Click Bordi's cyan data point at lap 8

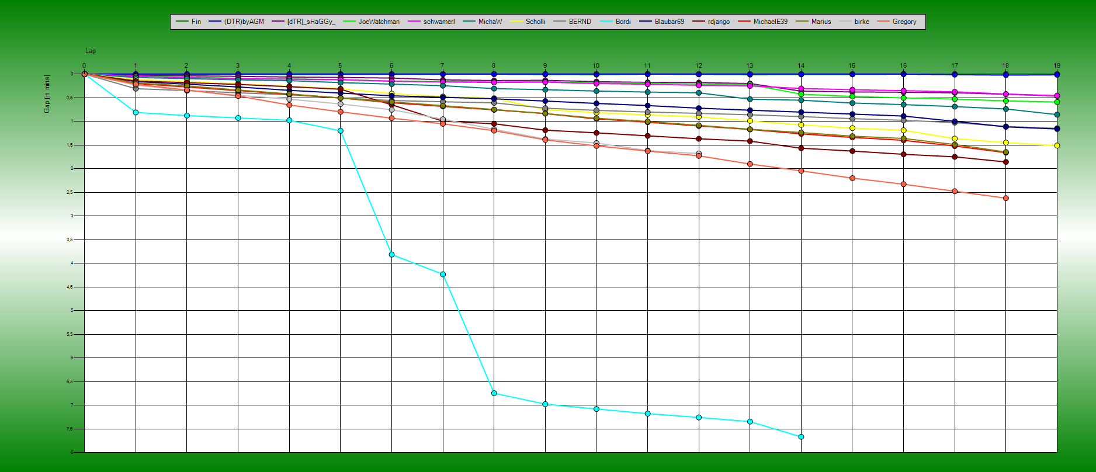[494, 393]
